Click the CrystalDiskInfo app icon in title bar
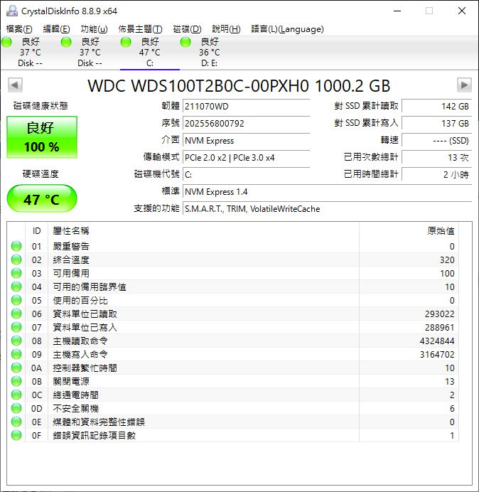This screenshot has width=479, height=492. (x=12, y=11)
